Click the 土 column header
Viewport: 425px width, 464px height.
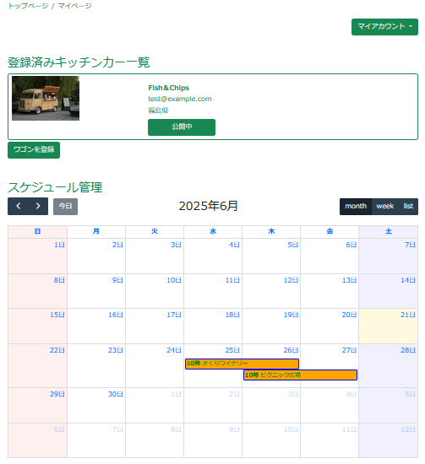(389, 231)
